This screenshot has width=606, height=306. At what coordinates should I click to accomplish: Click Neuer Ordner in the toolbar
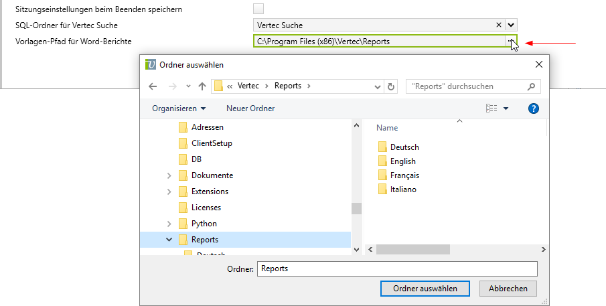click(x=250, y=108)
